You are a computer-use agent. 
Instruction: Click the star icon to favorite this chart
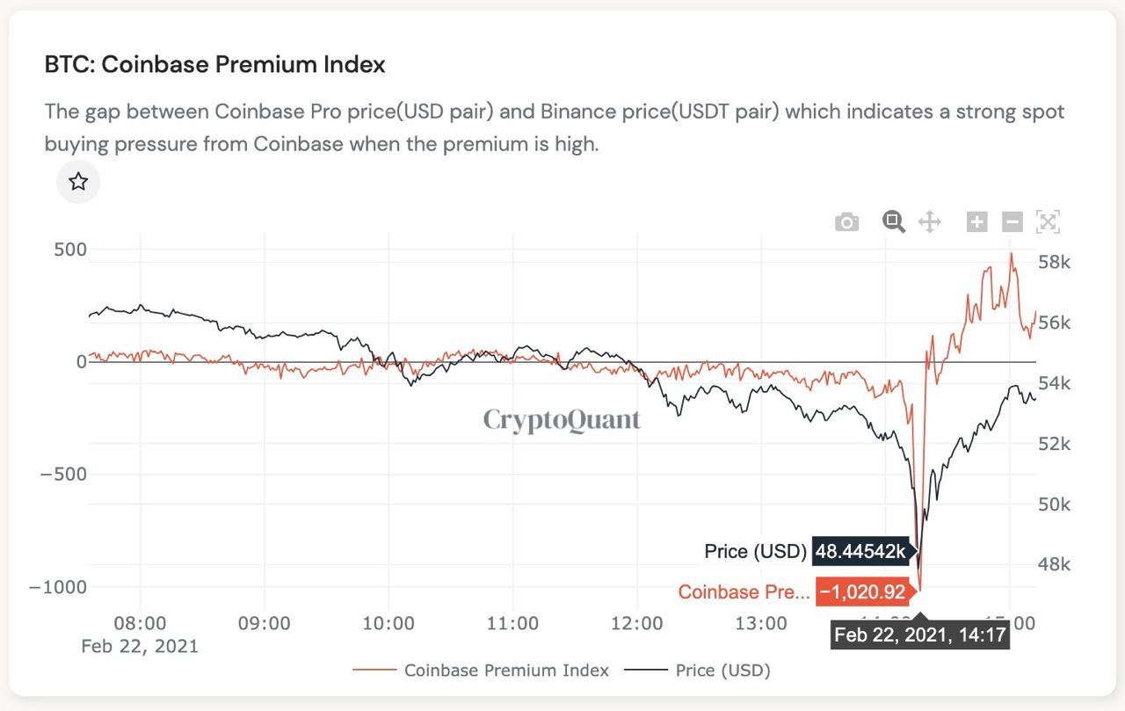[78, 181]
